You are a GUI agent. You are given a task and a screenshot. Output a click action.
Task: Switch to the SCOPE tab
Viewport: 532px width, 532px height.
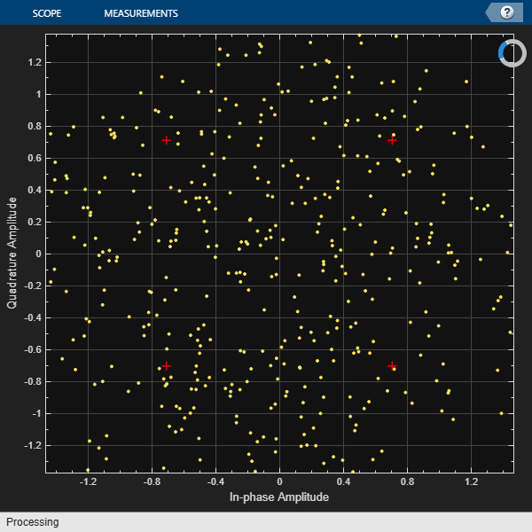47,13
